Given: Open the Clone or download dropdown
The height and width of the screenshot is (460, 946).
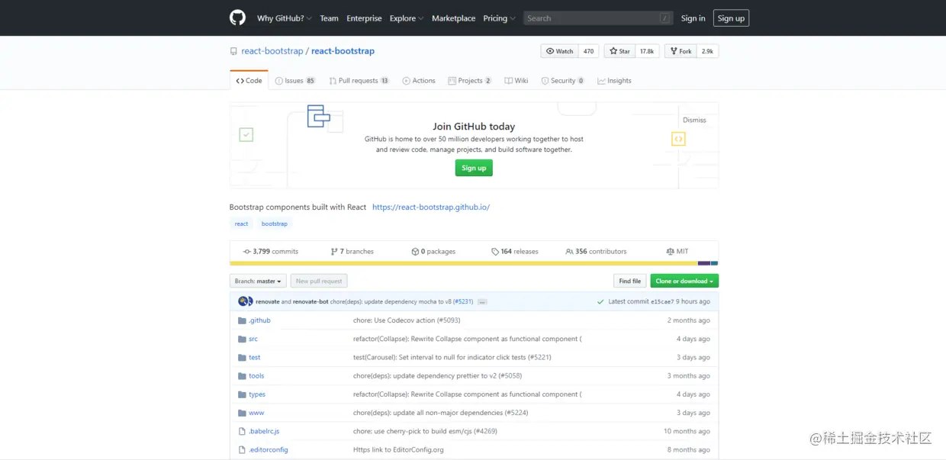Looking at the screenshot, I should (x=684, y=281).
